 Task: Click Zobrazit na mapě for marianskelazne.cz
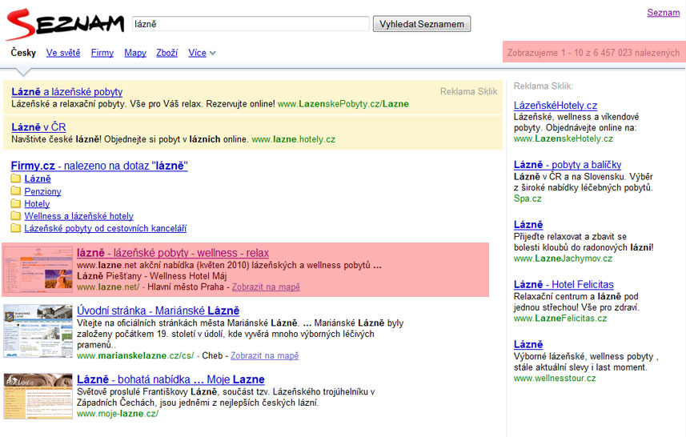[x=265, y=355]
